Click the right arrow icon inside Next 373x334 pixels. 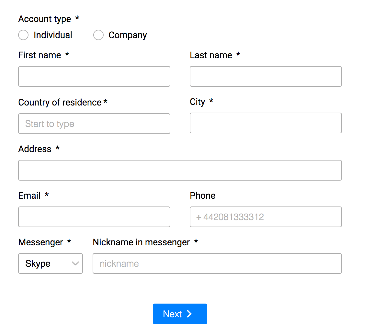tap(190, 314)
